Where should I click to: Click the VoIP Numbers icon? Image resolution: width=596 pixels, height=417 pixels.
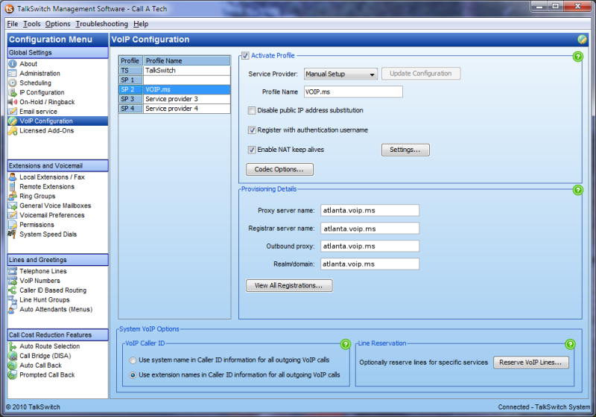(x=13, y=281)
